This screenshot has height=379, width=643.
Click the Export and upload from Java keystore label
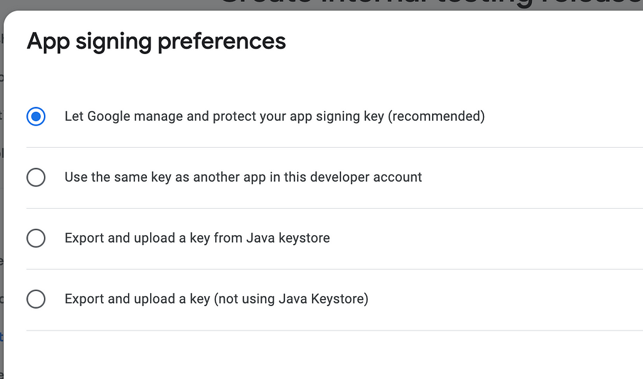click(x=197, y=238)
